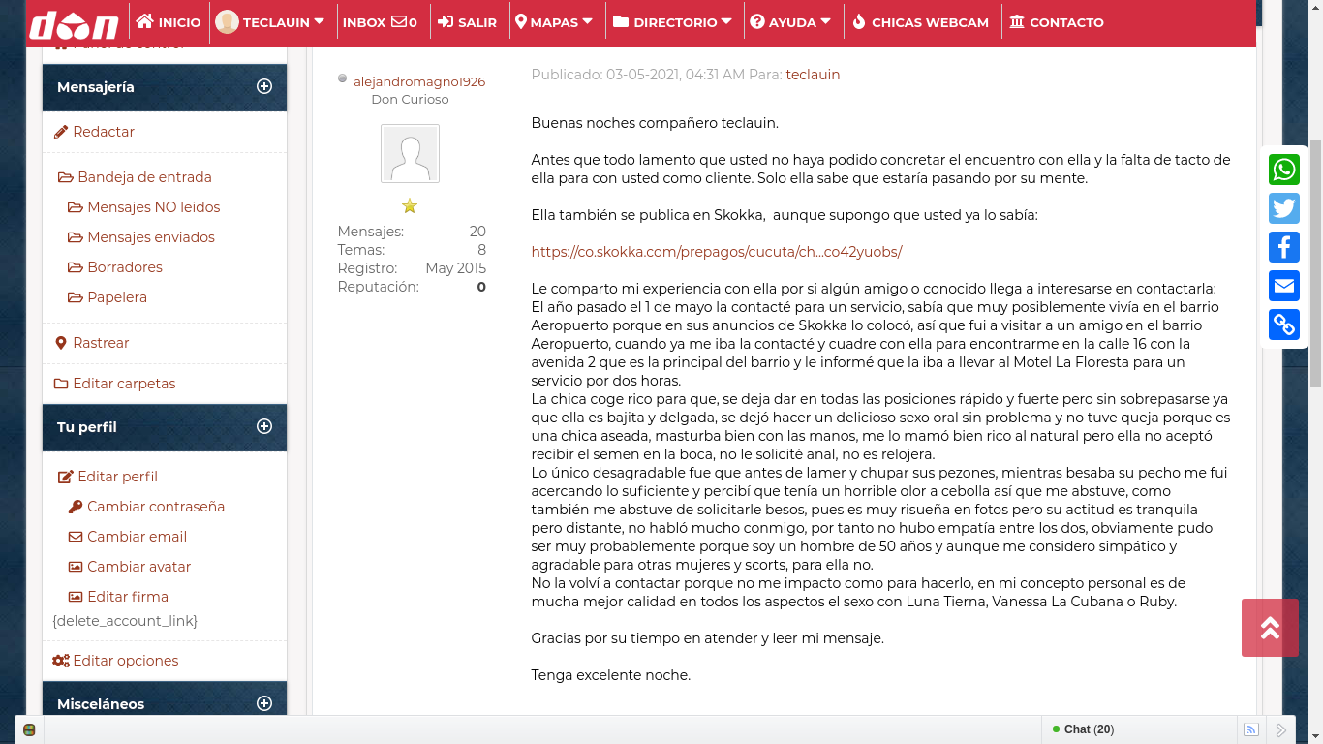This screenshot has height=744, width=1323.
Task: Open the Skokka link in message
Action: (716, 252)
